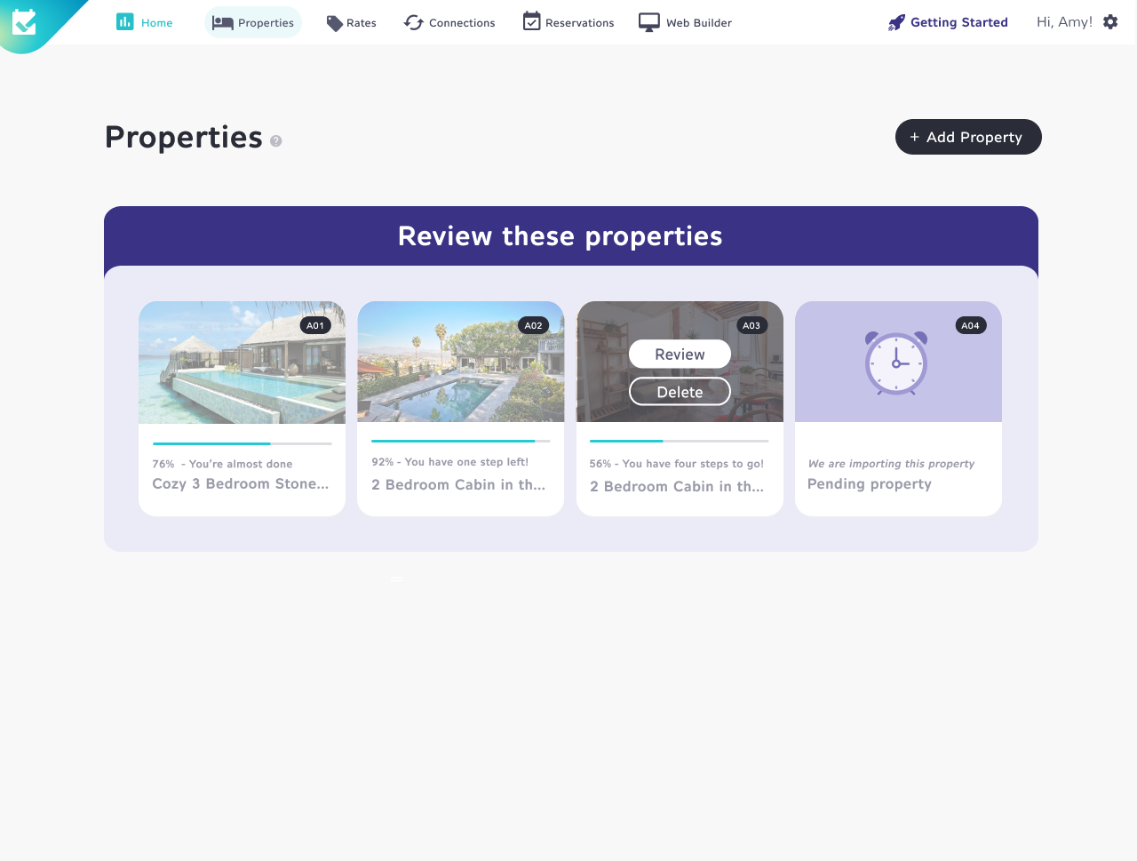Click the Connections sync arrows icon
Viewport: 1137px width, 861px height.
[x=414, y=22]
